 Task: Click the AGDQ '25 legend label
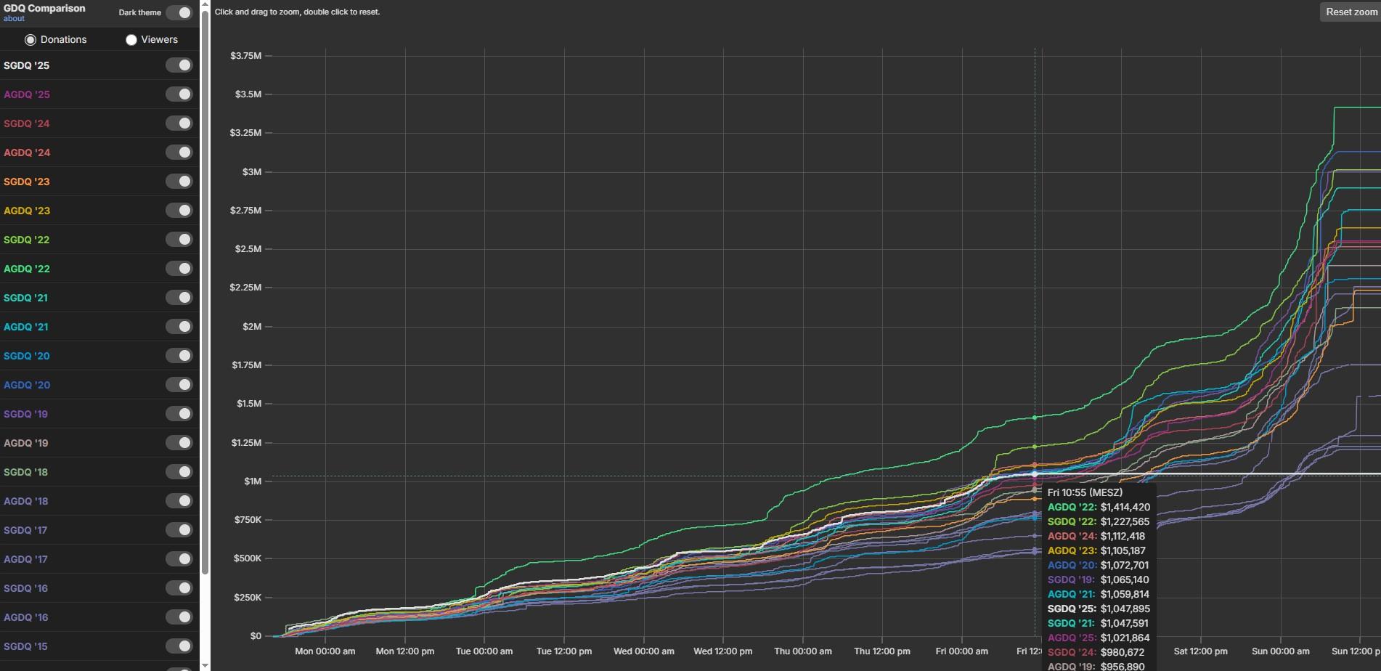[27, 94]
